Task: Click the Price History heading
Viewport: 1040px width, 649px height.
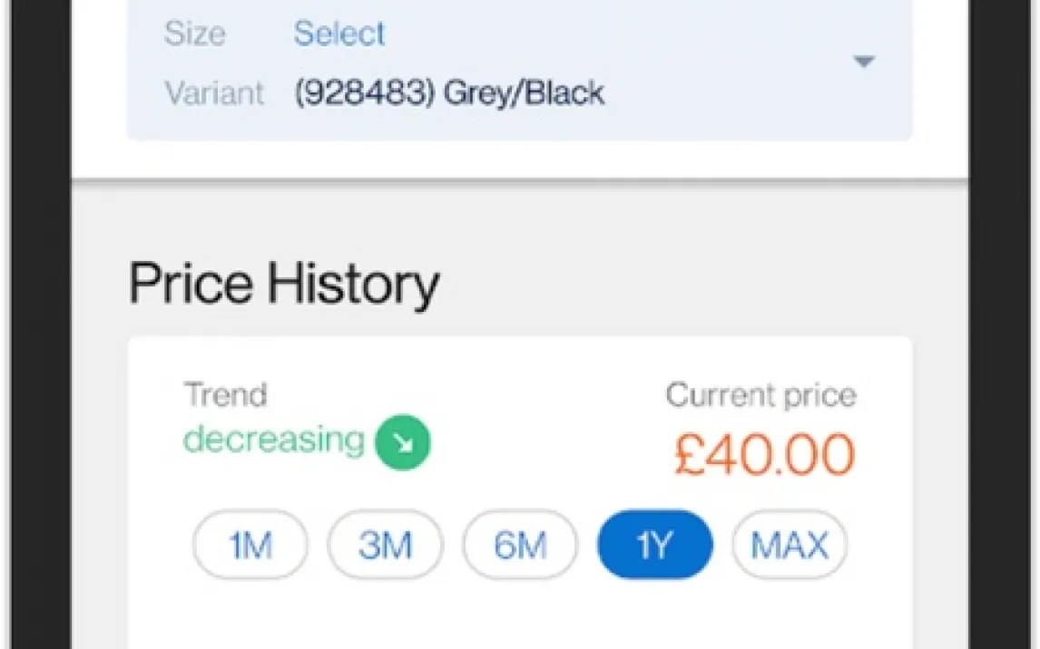Action: [284, 284]
